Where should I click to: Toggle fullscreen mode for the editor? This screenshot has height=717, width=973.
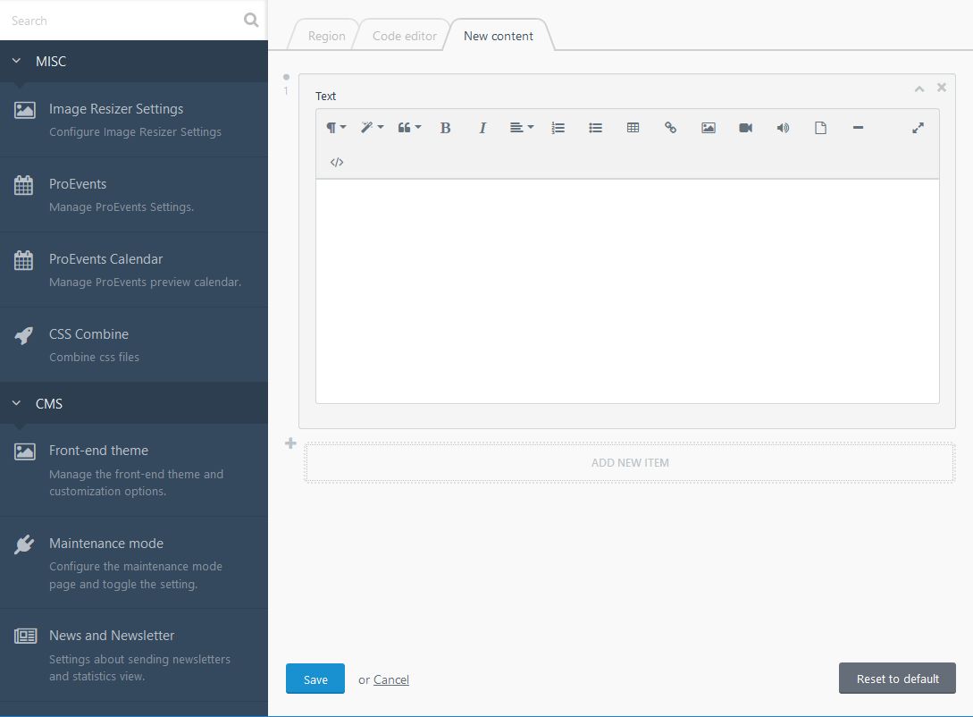[x=918, y=128]
